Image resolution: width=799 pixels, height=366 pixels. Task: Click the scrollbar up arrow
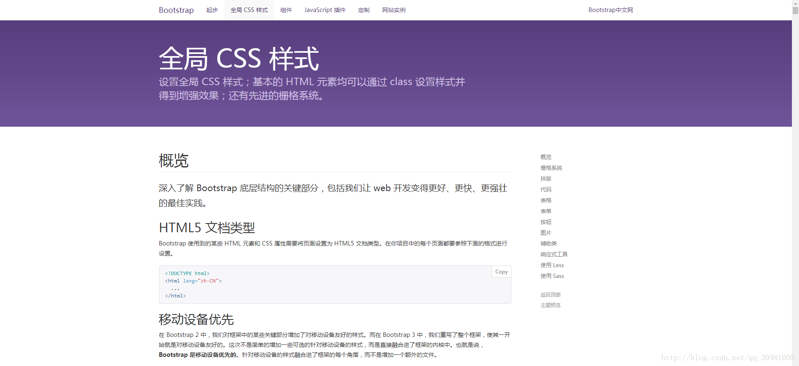795,3
